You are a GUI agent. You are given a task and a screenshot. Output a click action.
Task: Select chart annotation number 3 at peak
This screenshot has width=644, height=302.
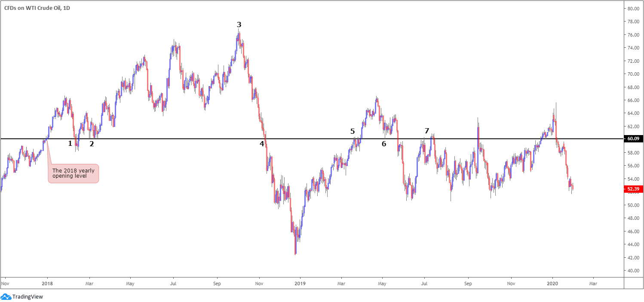click(239, 25)
